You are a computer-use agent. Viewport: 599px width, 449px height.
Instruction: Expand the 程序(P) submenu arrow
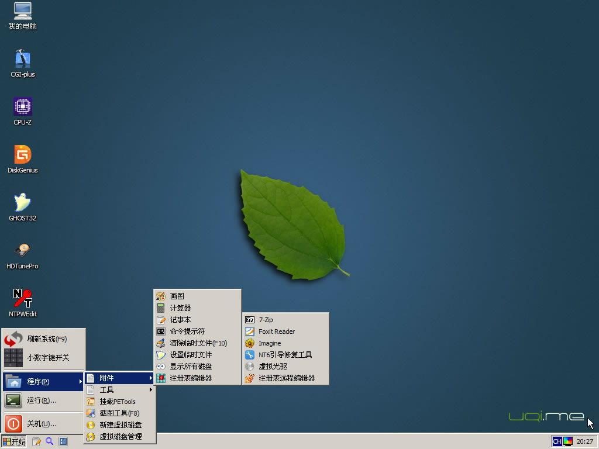(80, 381)
